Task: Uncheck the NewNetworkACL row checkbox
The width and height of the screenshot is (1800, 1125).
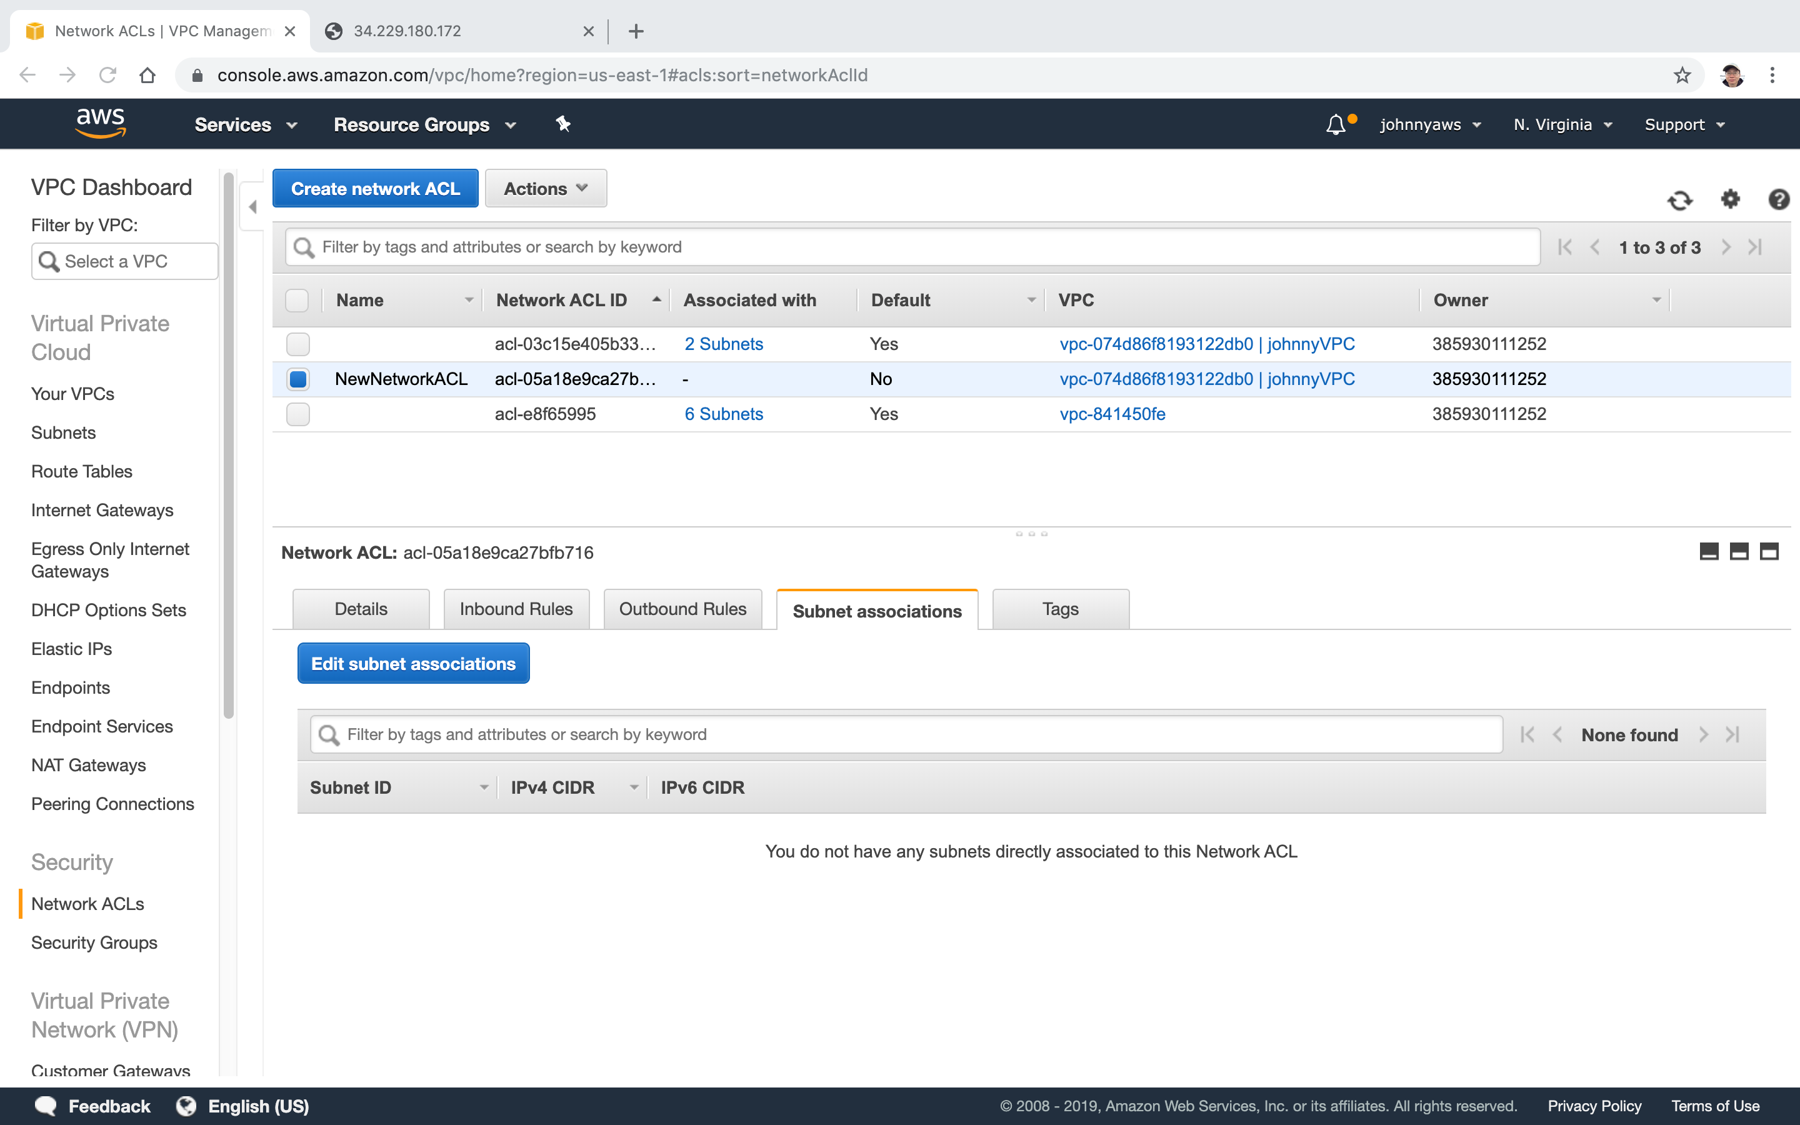Action: [298, 379]
